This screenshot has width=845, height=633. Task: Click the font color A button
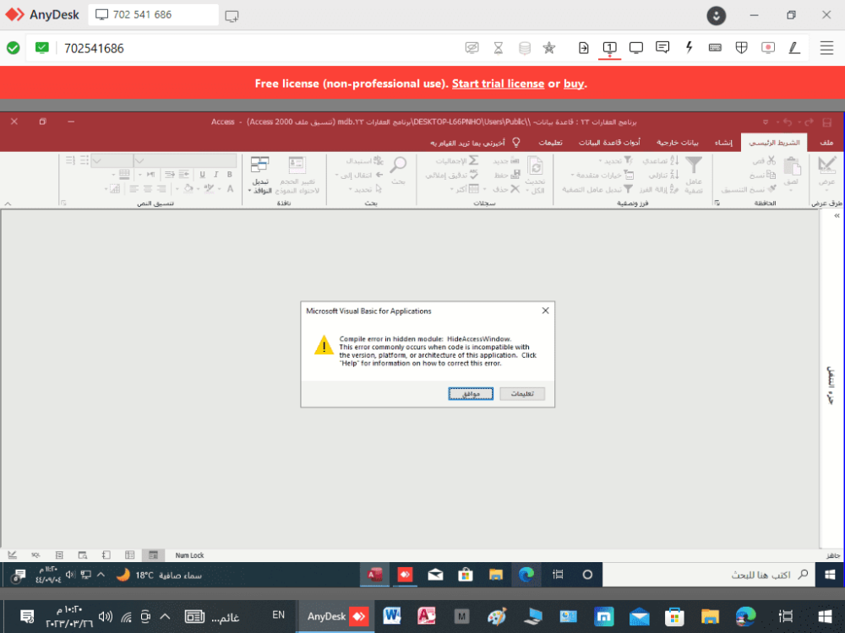pos(230,188)
